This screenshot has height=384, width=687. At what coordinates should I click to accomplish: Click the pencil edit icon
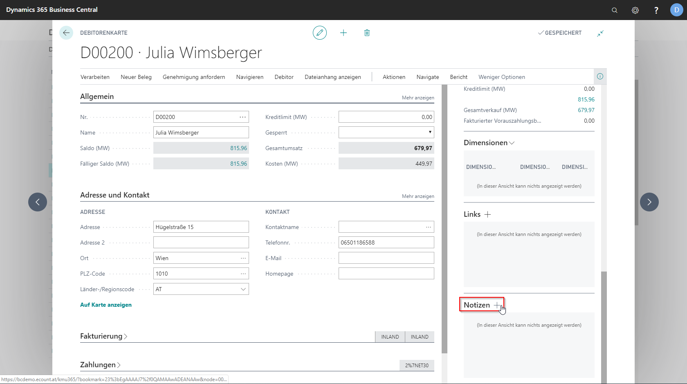pos(320,33)
